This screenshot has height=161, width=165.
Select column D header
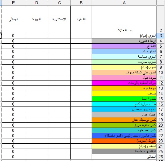tap(37, 3)
